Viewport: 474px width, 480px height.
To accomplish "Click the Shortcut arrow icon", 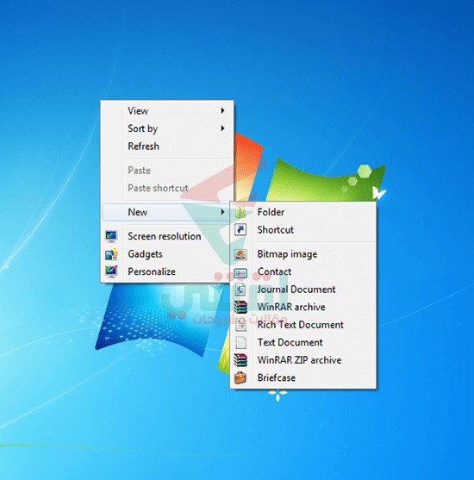I will 240,229.
